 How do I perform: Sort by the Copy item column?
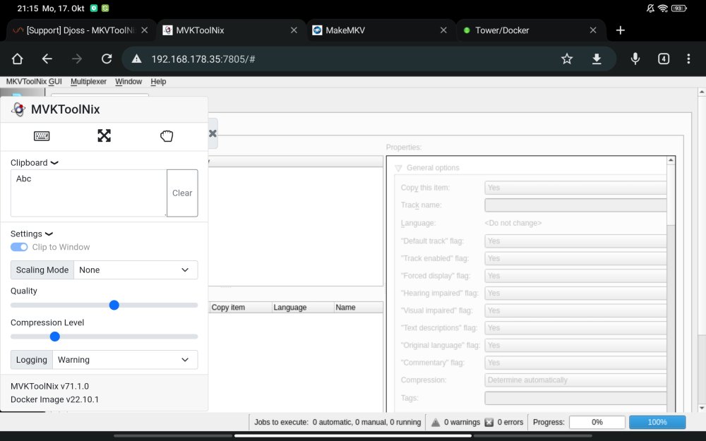pyautogui.click(x=241, y=308)
